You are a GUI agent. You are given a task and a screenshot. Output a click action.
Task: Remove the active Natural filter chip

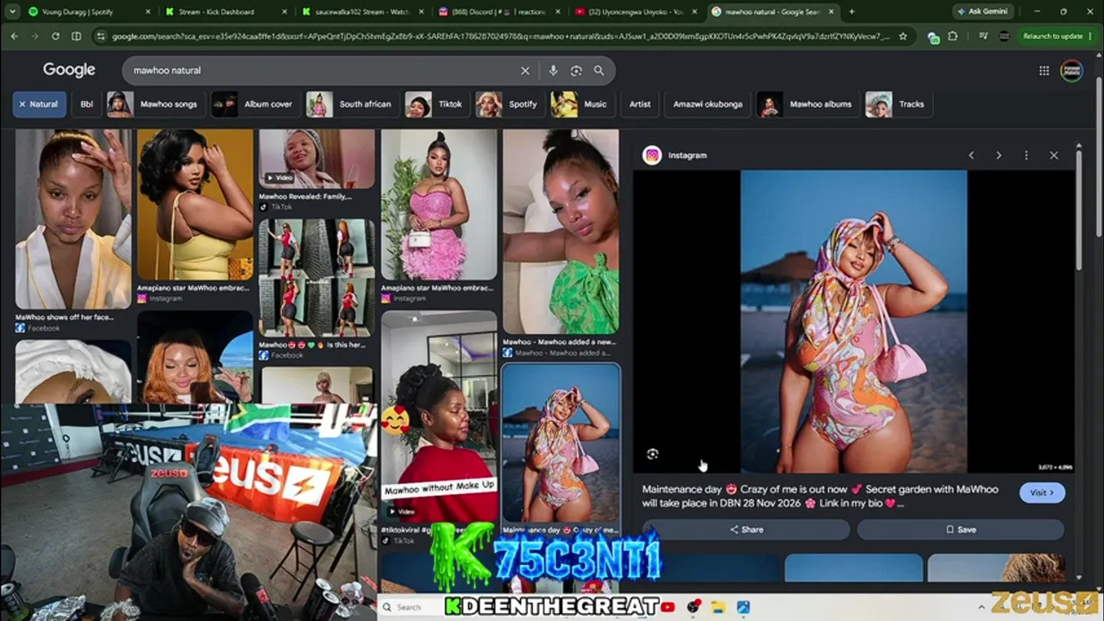(x=39, y=104)
